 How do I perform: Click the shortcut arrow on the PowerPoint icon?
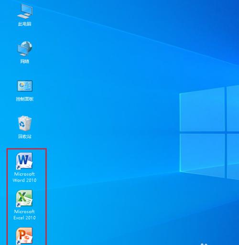click(18, 242)
